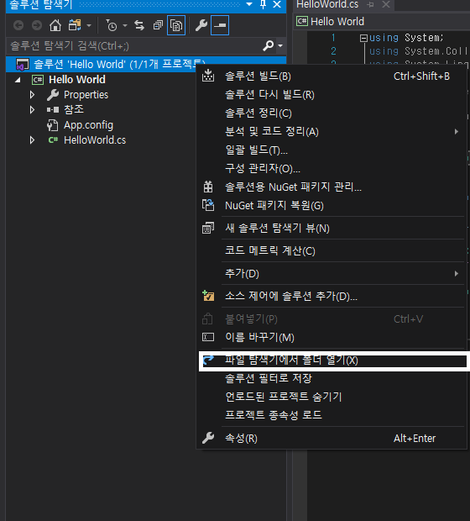Open Solution Explorer window position dropdown arrow
This screenshot has width=470, height=521.
tap(249, 4)
